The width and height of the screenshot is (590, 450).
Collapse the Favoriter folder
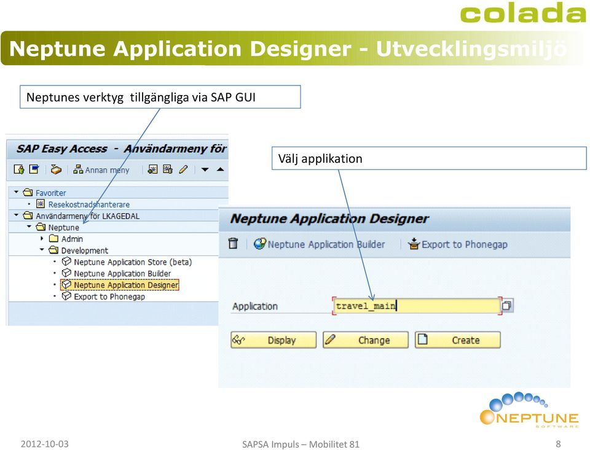pos(16,192)
